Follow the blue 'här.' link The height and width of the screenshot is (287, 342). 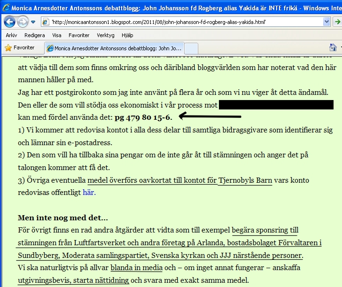pos(89,193)
